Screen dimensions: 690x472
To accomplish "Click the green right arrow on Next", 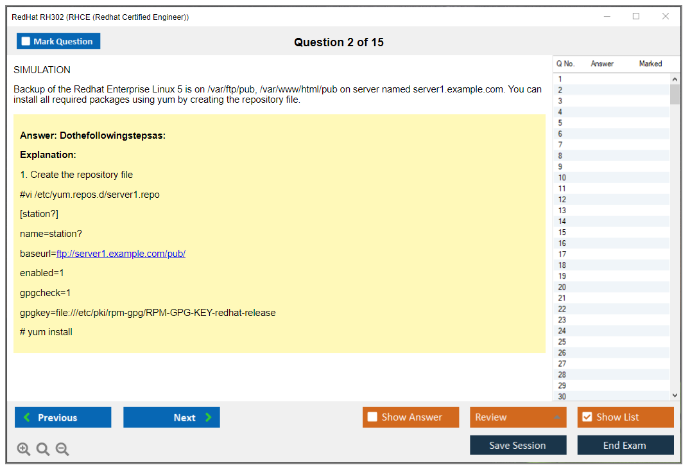I will pos(209,417).
